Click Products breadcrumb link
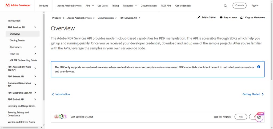Screen dimensions: 273x129 pyautogui.click(x=57, y=18)
